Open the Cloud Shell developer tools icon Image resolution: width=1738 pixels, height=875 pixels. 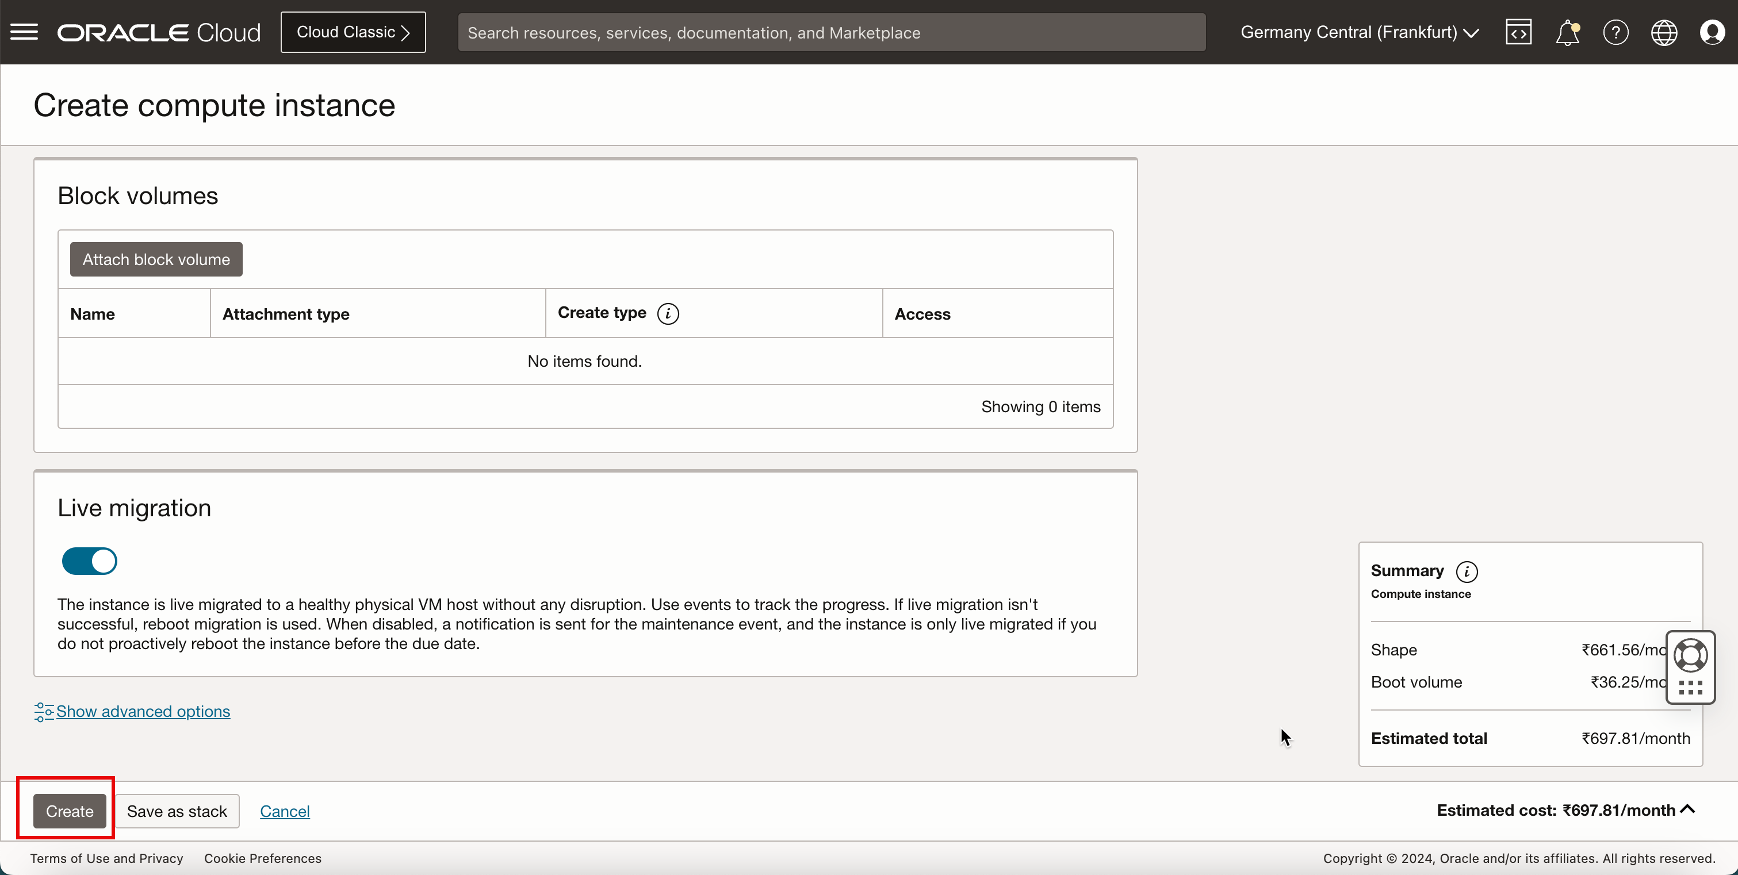point(1518,32)
